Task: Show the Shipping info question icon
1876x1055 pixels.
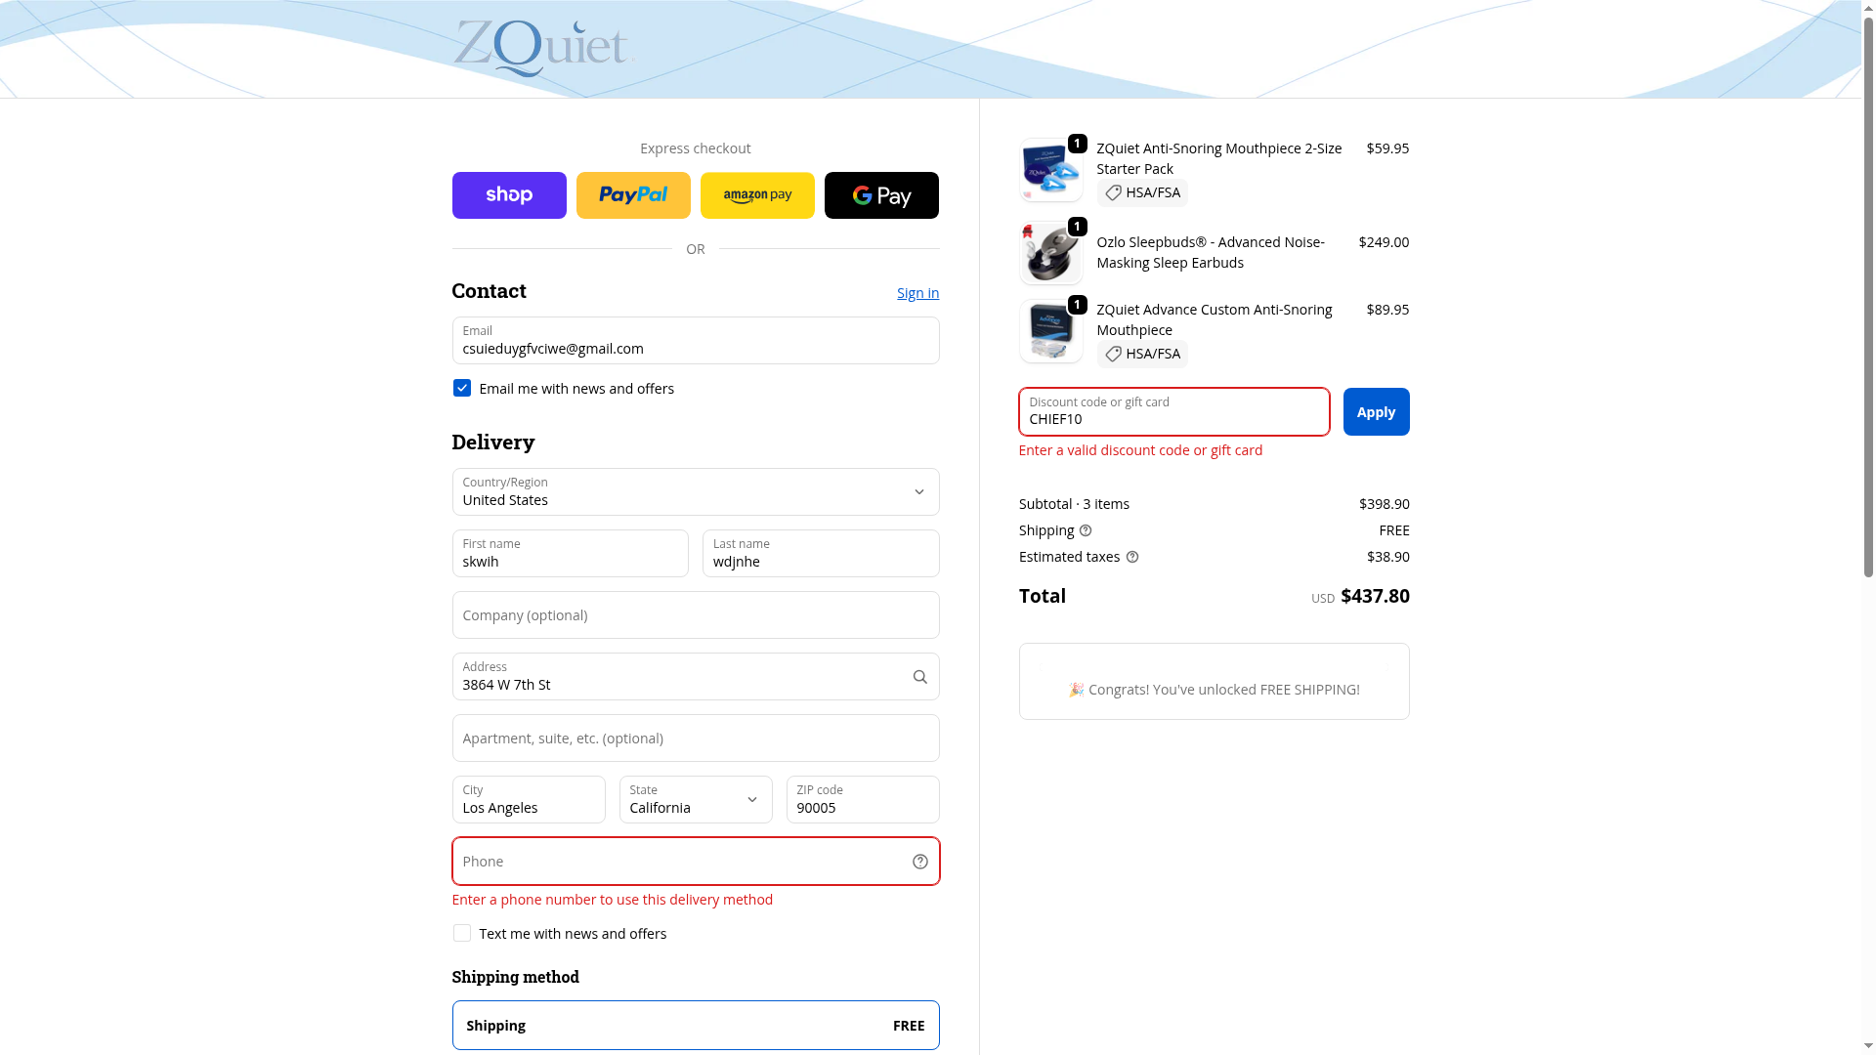Action: (x=1086, y=530)
